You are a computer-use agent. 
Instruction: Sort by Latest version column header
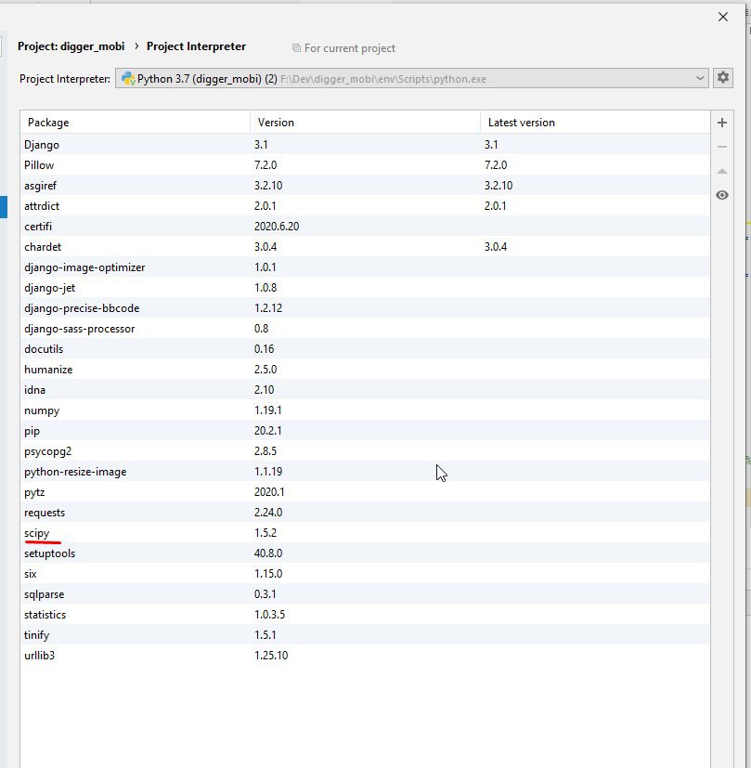[595, 123]
